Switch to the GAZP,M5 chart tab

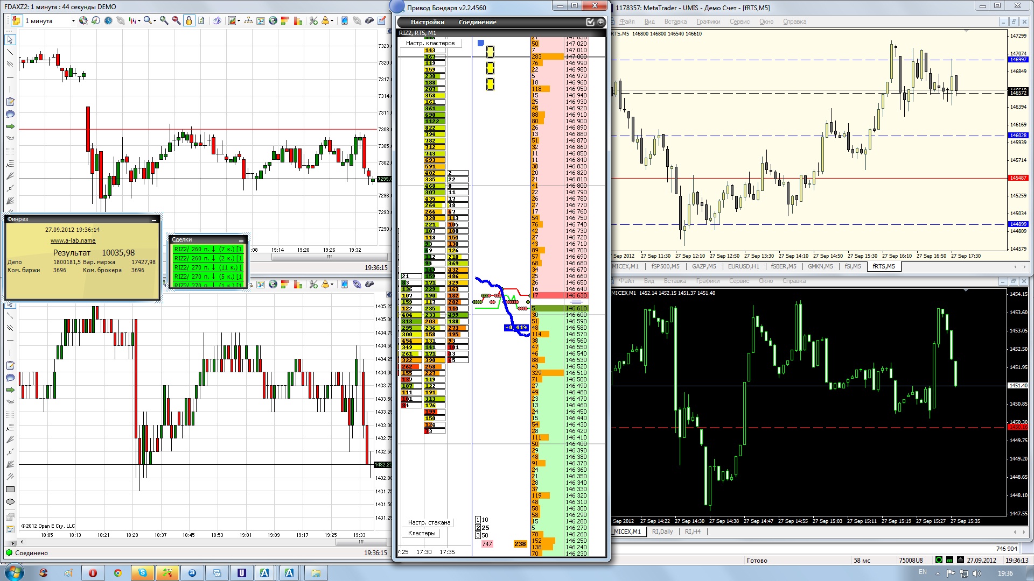pos(704,266)
